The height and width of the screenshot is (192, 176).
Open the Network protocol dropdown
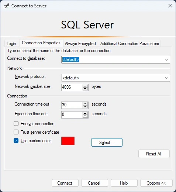click(115, 78)
